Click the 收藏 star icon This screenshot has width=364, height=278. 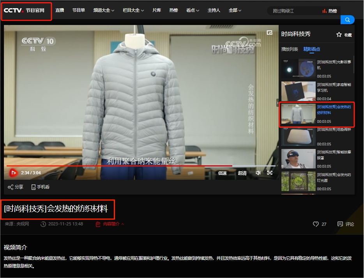click(x=339, y=35)
